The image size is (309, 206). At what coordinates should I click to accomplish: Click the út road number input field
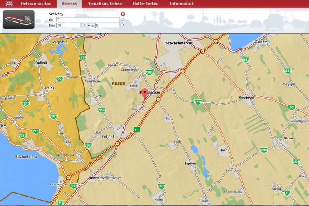(x=88, y=19)
